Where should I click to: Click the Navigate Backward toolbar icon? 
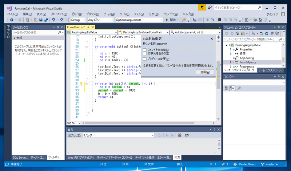[12, 20]
